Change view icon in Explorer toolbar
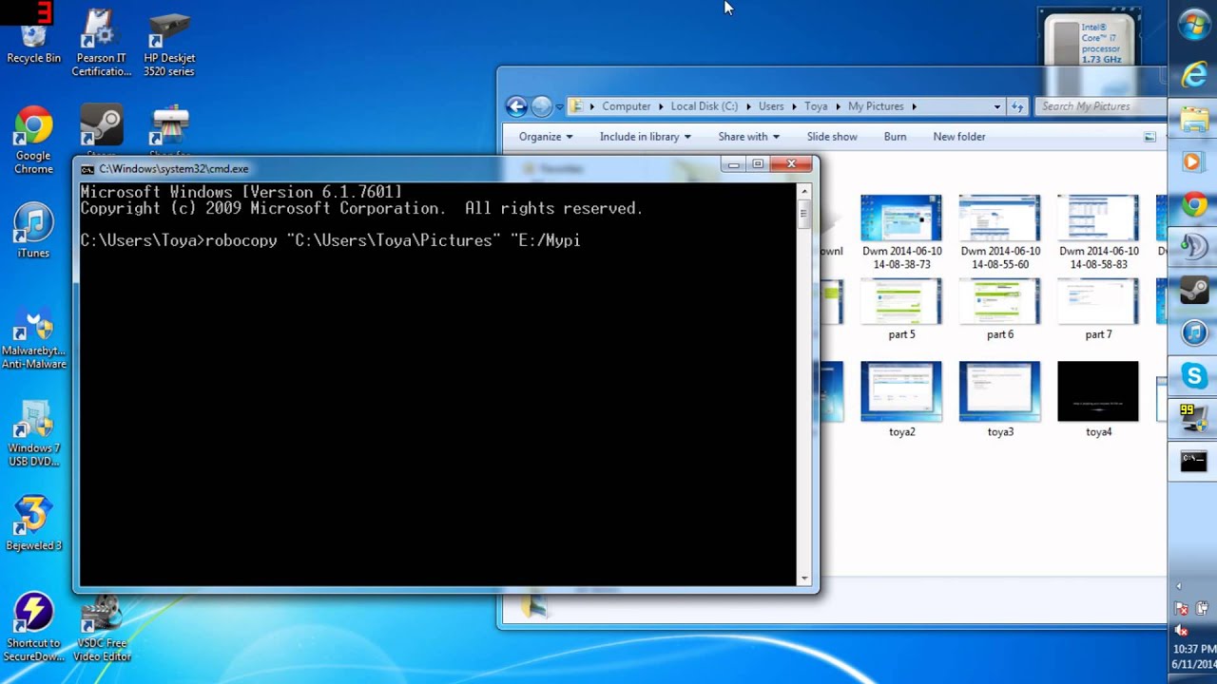 click(1149, 137)
